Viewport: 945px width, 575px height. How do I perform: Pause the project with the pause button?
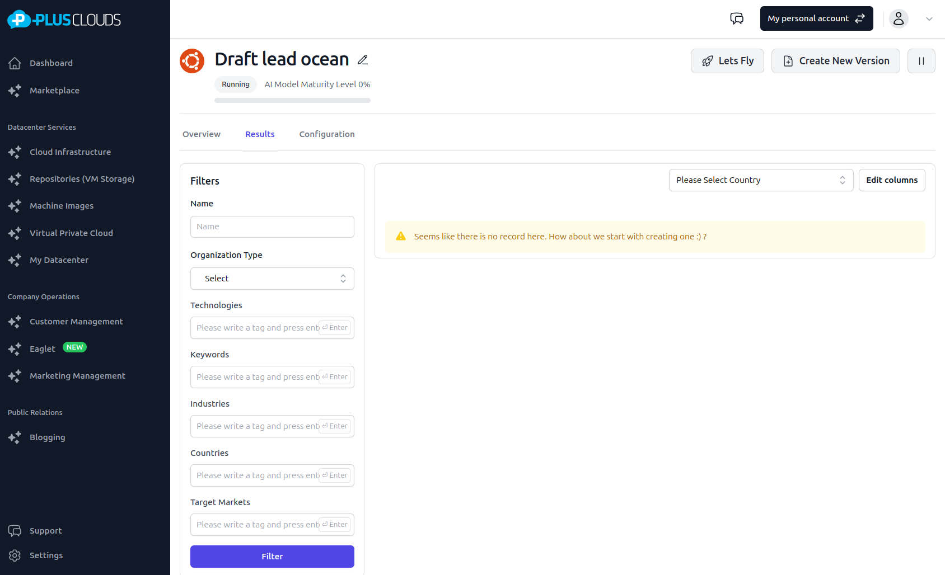coord(921,61)
